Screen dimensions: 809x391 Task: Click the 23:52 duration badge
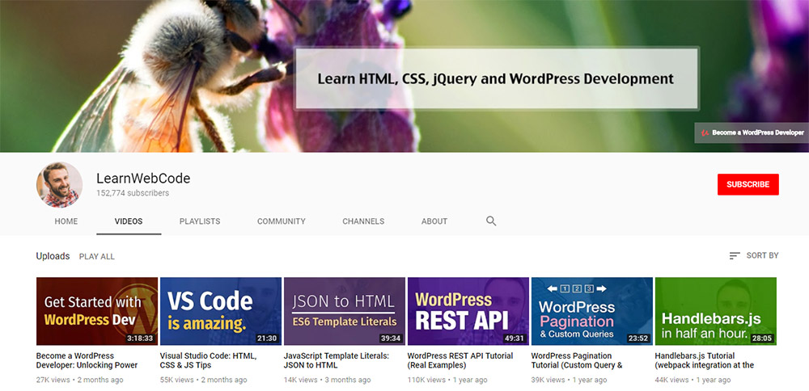[639, 338]
